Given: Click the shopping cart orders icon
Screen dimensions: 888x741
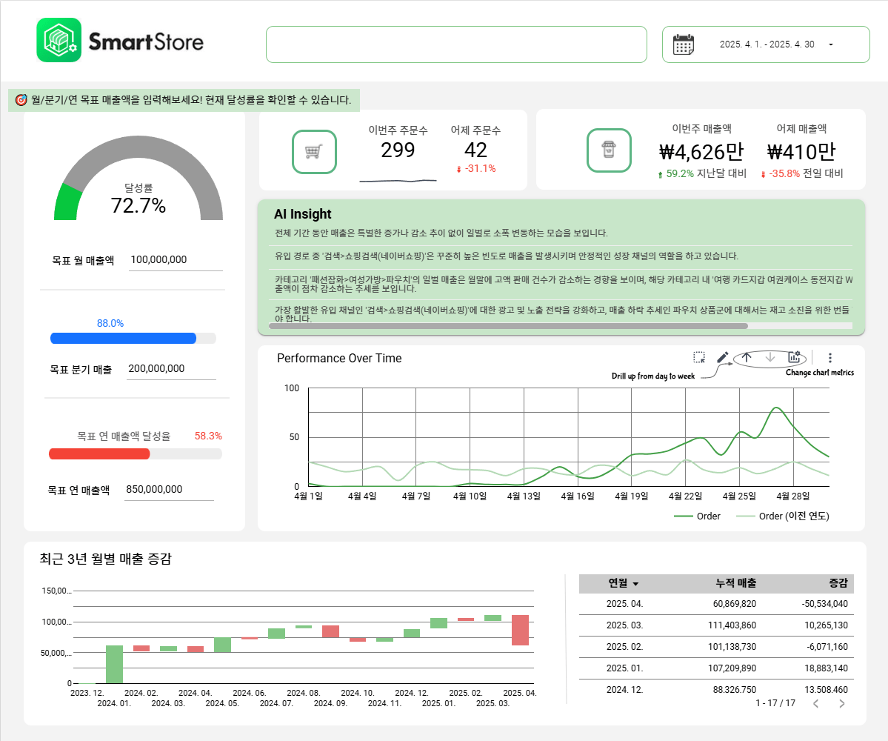Looking at the screenshot, I should pos(314,151).
